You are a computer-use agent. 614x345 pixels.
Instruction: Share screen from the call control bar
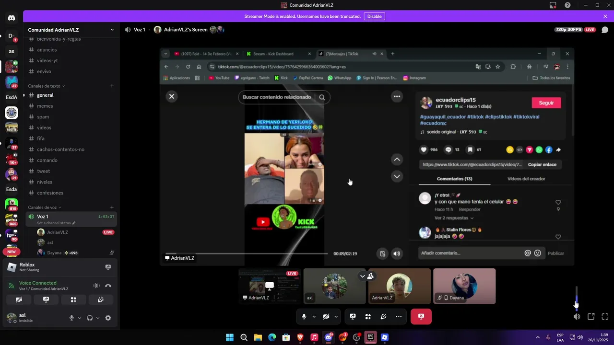click(353, 316)
